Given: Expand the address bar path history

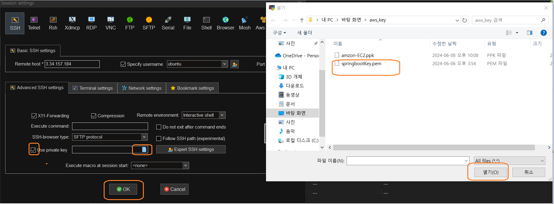Looking at the screenshot, I should [457, 20].
